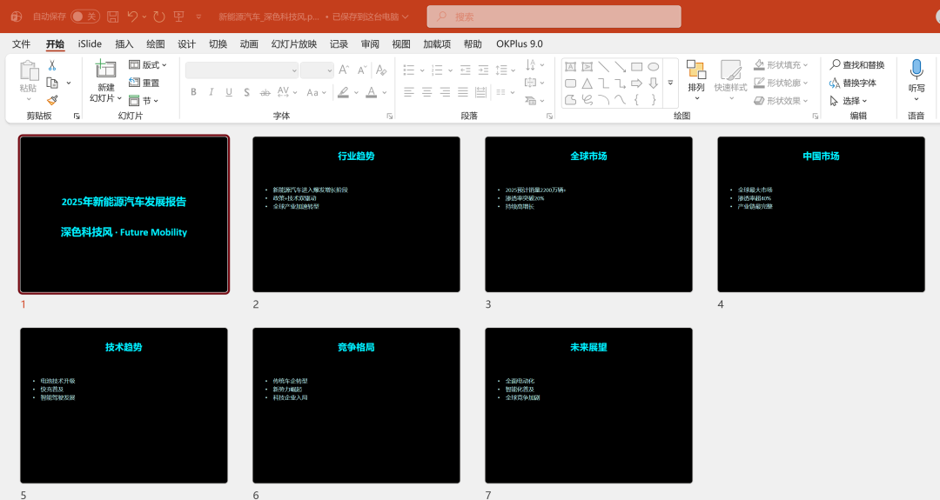Screen dimensions: 940x500
Task: Select slide 4 中国市场 thumbnail
Action: pos(822,215)
